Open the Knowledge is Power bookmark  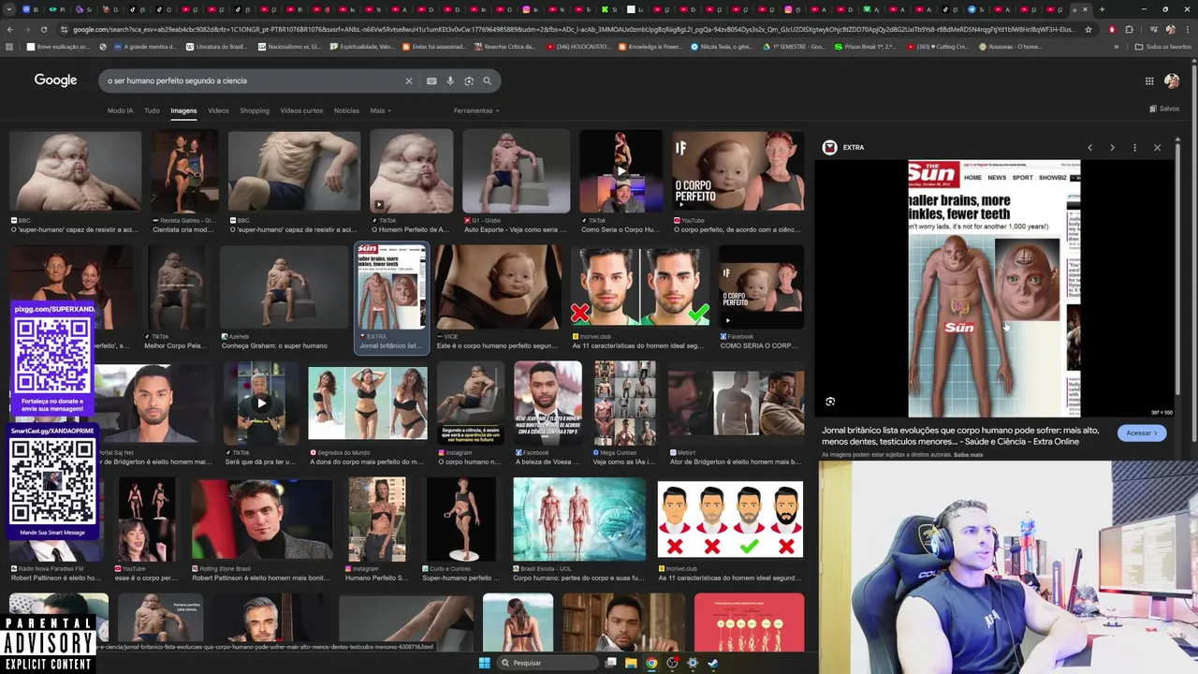pyautogui.click(x=650, y=47)
